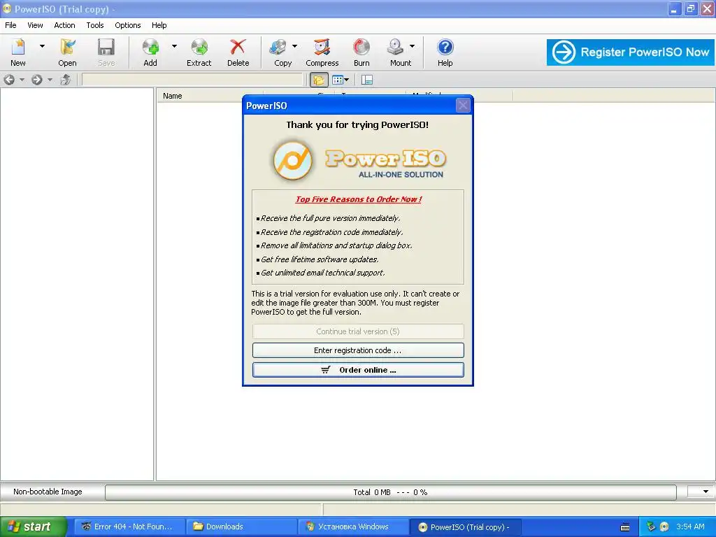Click the Compress toolbar icon
The width and height of the screenshot is (716, 537).
click(x=322, y=52)
